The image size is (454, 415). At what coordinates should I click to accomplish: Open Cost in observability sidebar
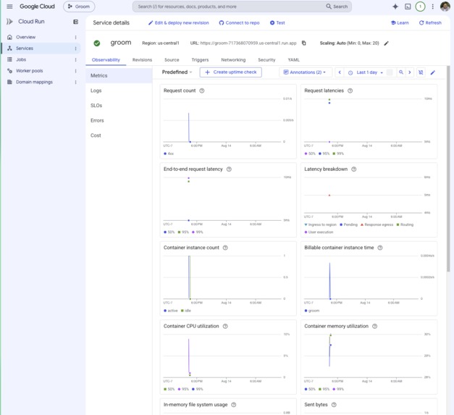click(119, 135)
